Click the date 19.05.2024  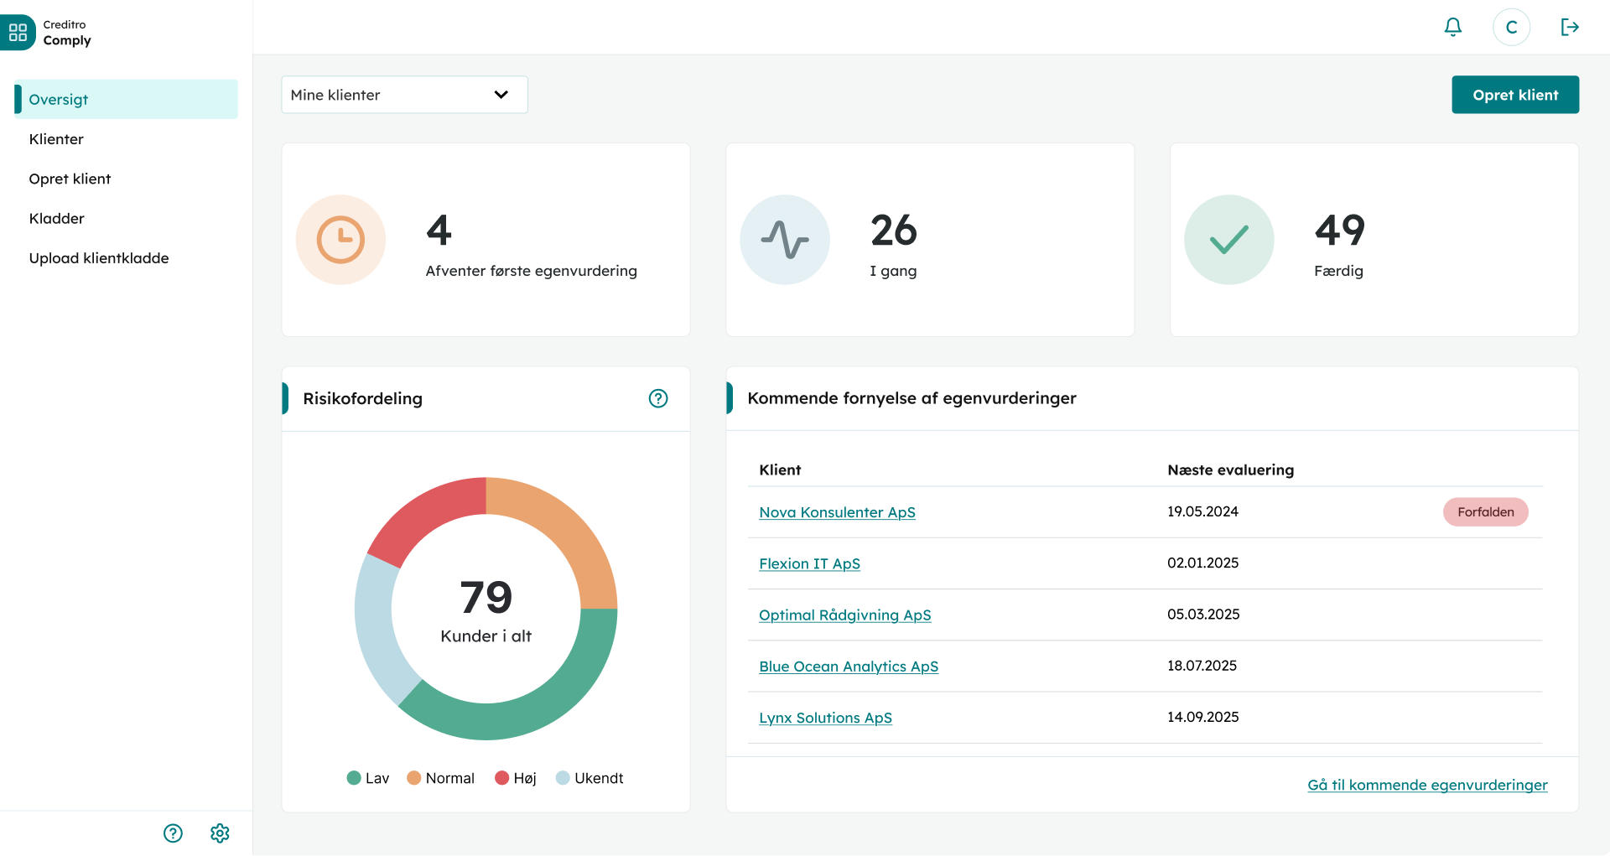1202,511
